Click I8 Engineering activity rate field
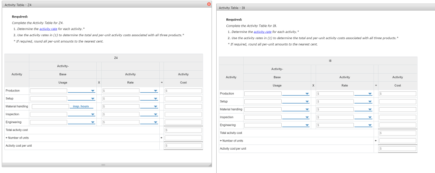435x173 pixels. pos(335,125)
